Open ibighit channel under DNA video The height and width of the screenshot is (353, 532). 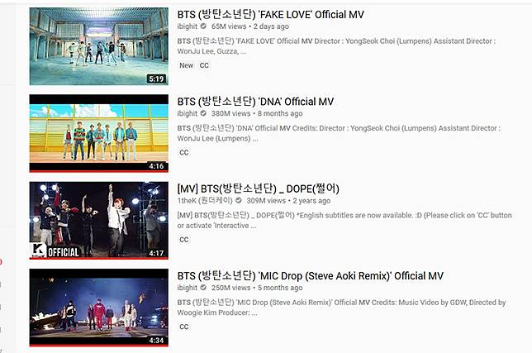point(187,113)
